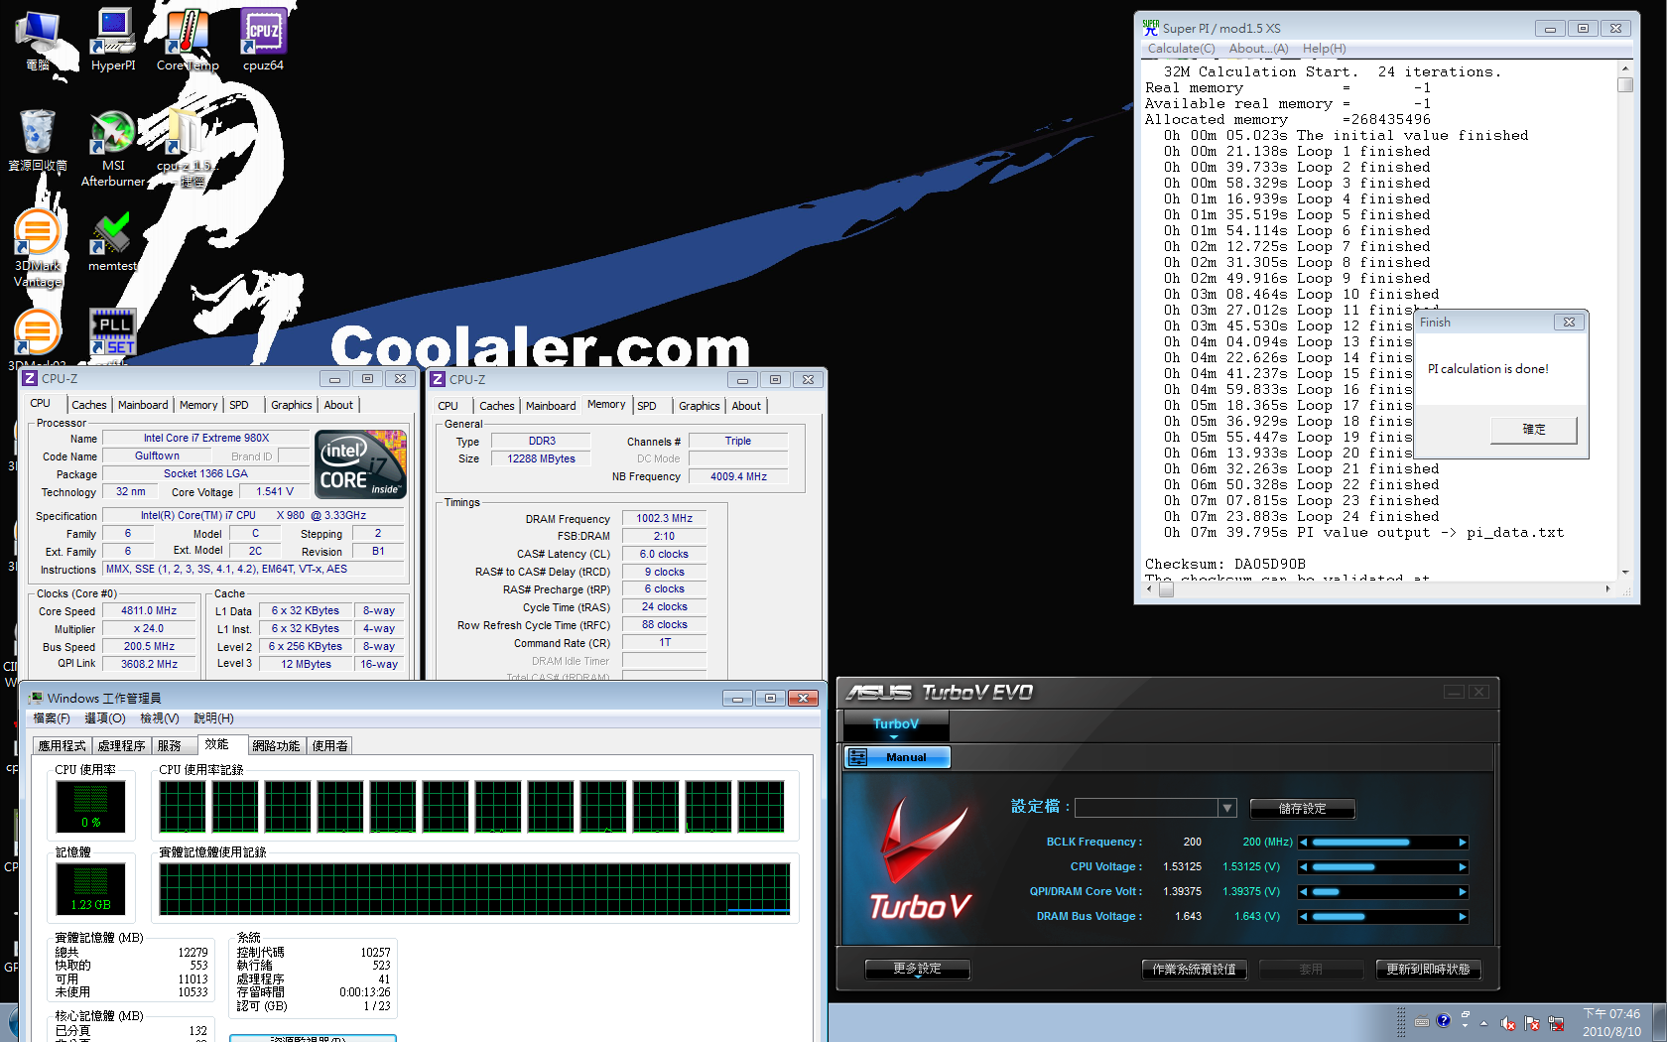Increase QPI/DRAM Core Volt with right arrow
The width and height of the screenshot is (1667, 1042).
1463,892
